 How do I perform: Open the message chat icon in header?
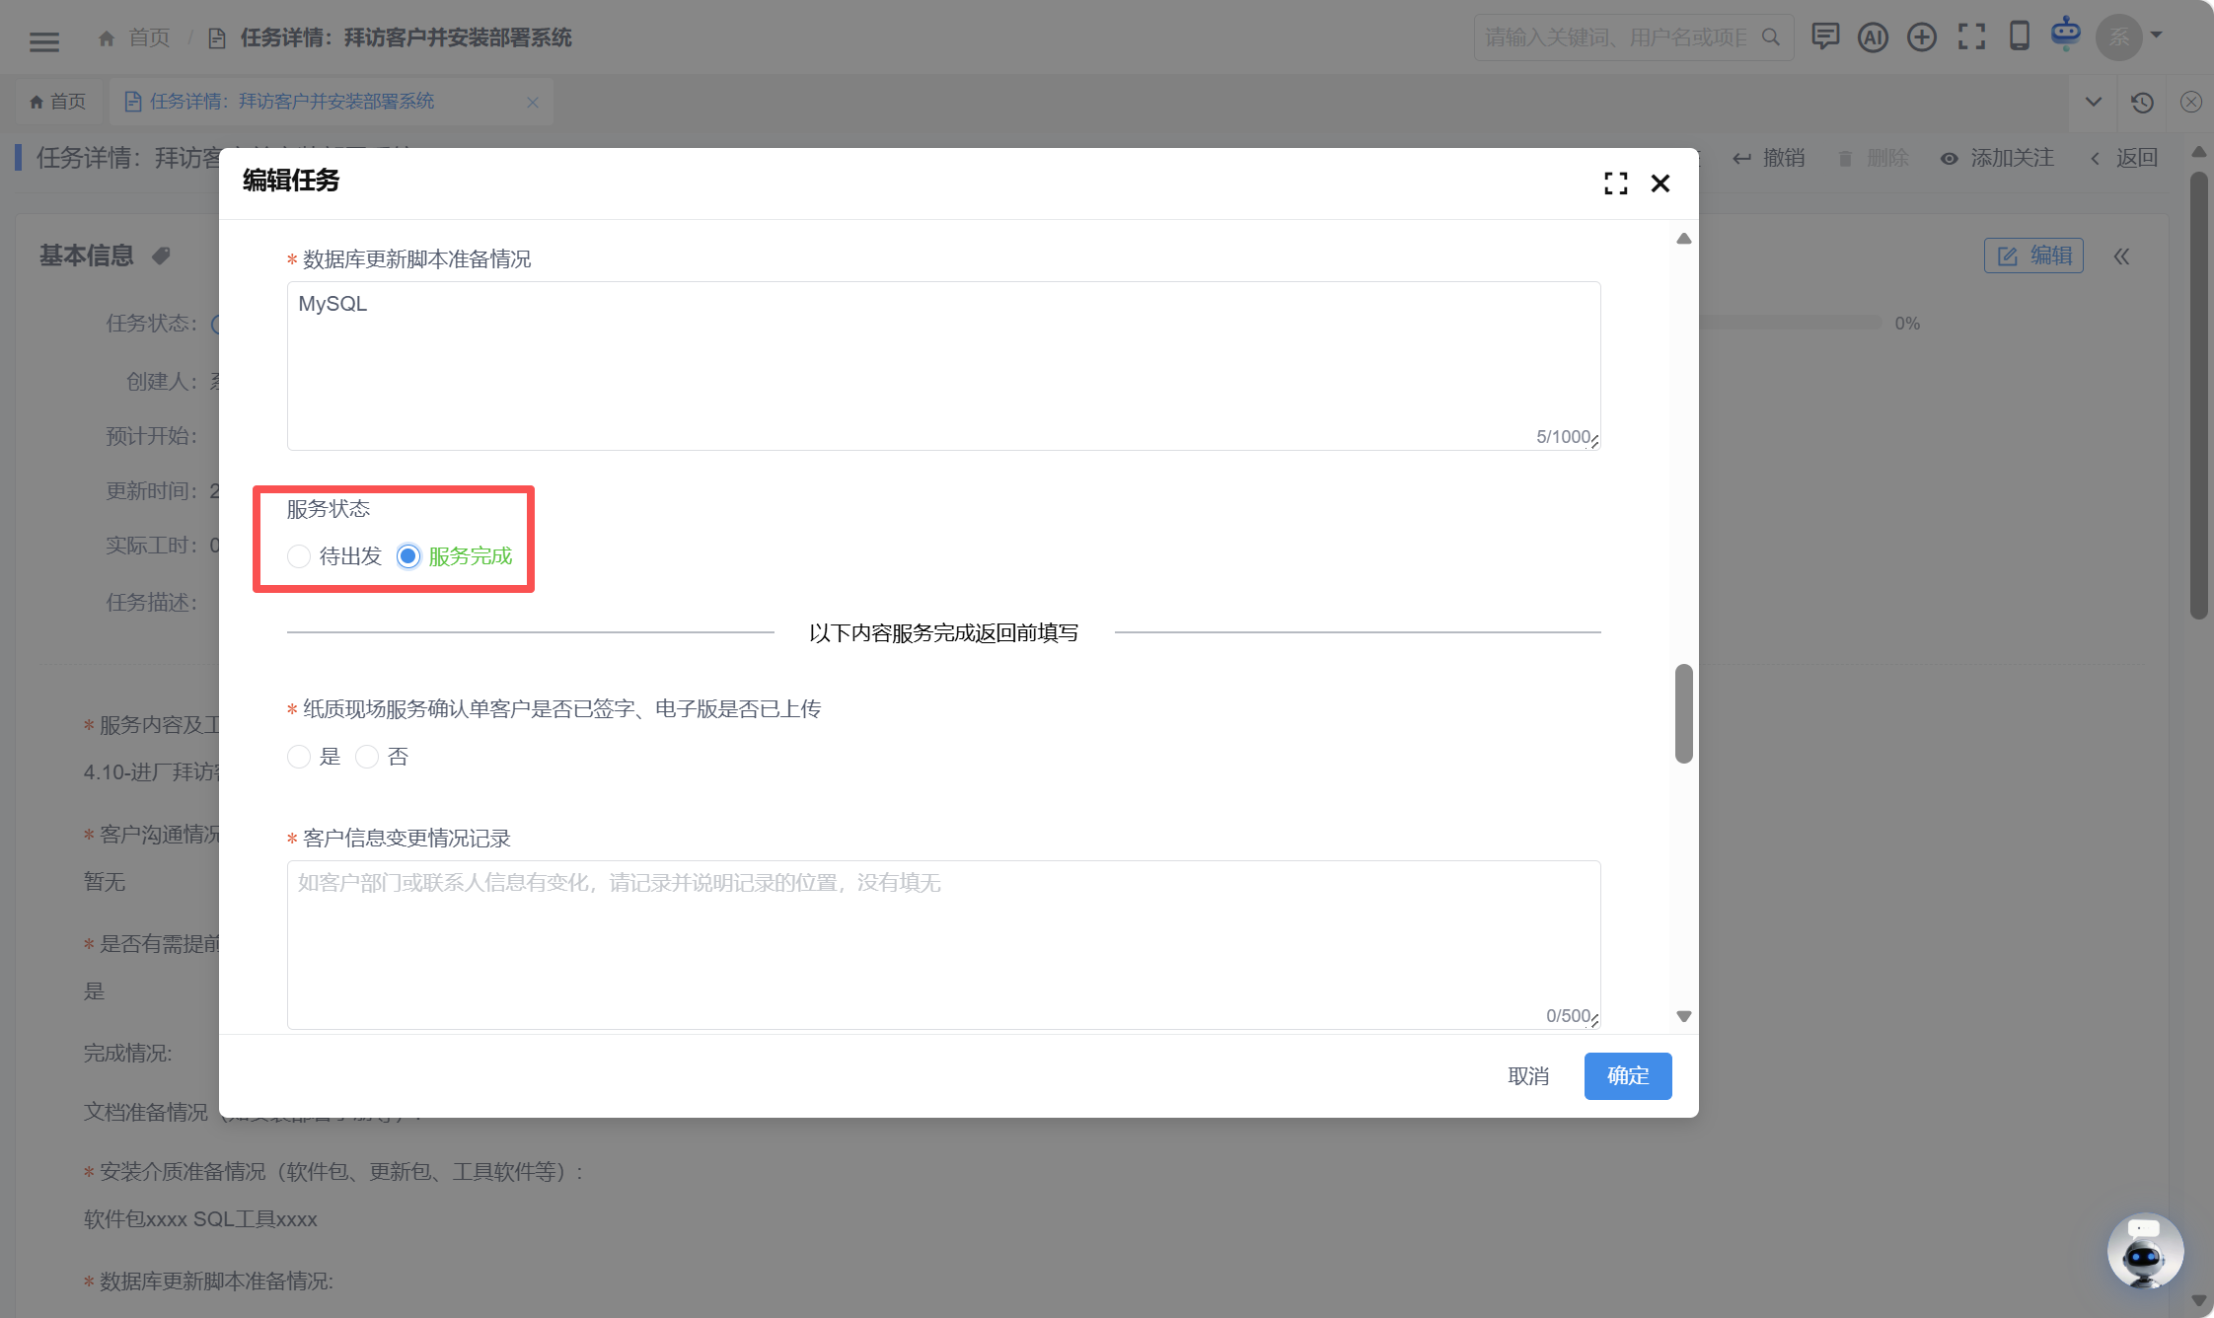1825,37
